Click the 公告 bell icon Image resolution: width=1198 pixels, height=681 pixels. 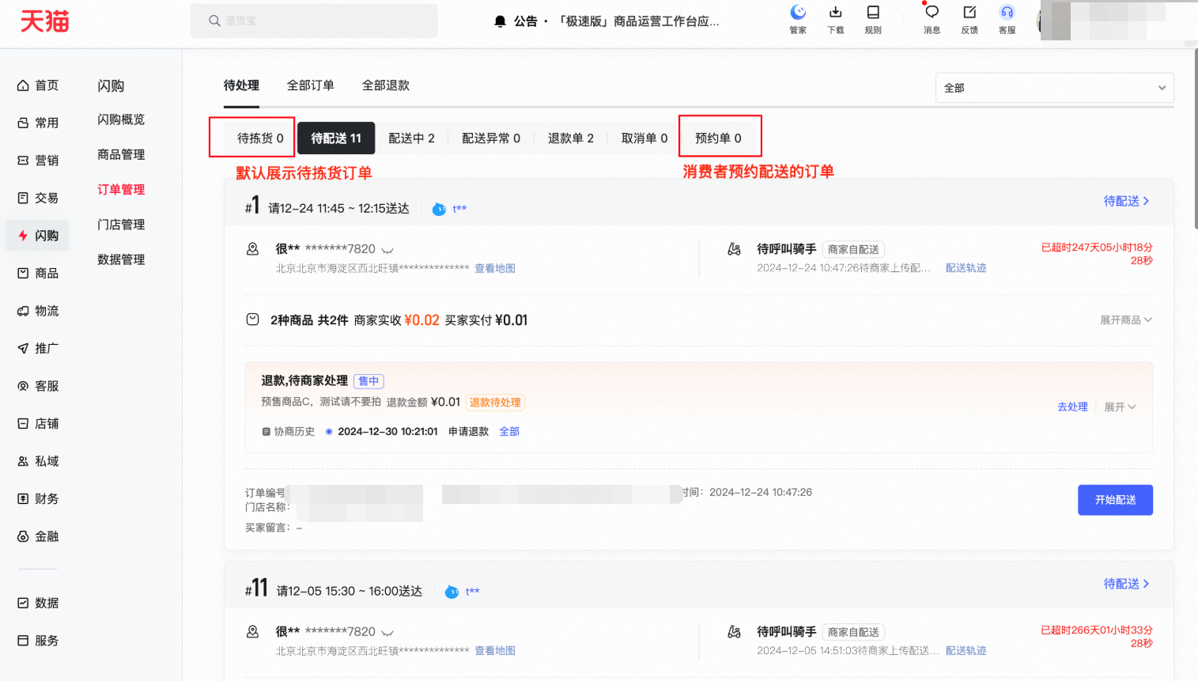[500, 21]
